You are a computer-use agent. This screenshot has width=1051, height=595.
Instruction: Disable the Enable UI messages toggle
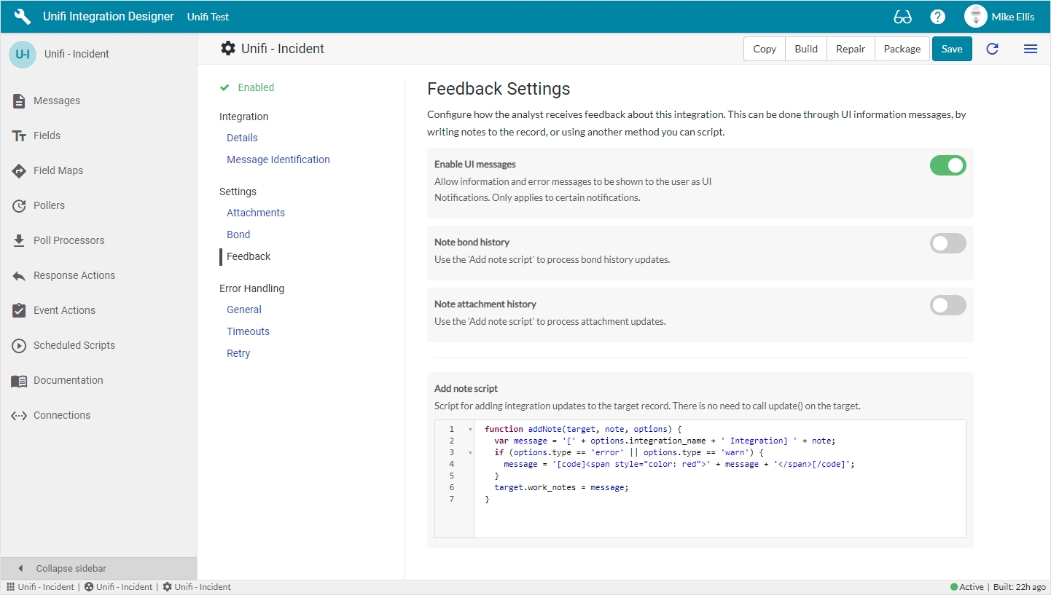948,165
